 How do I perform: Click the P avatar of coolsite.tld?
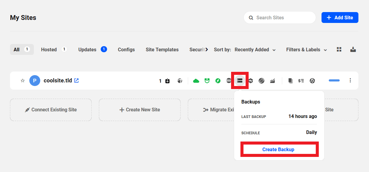click(35, 81)
